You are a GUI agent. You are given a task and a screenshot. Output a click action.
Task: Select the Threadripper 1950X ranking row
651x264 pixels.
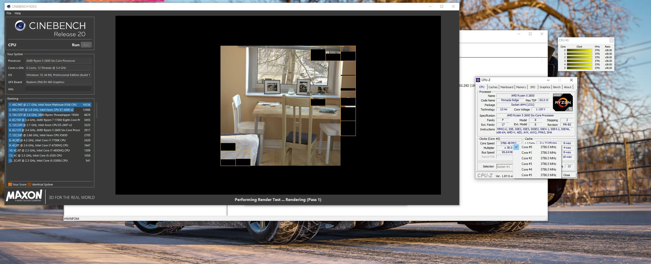point(50,115)
